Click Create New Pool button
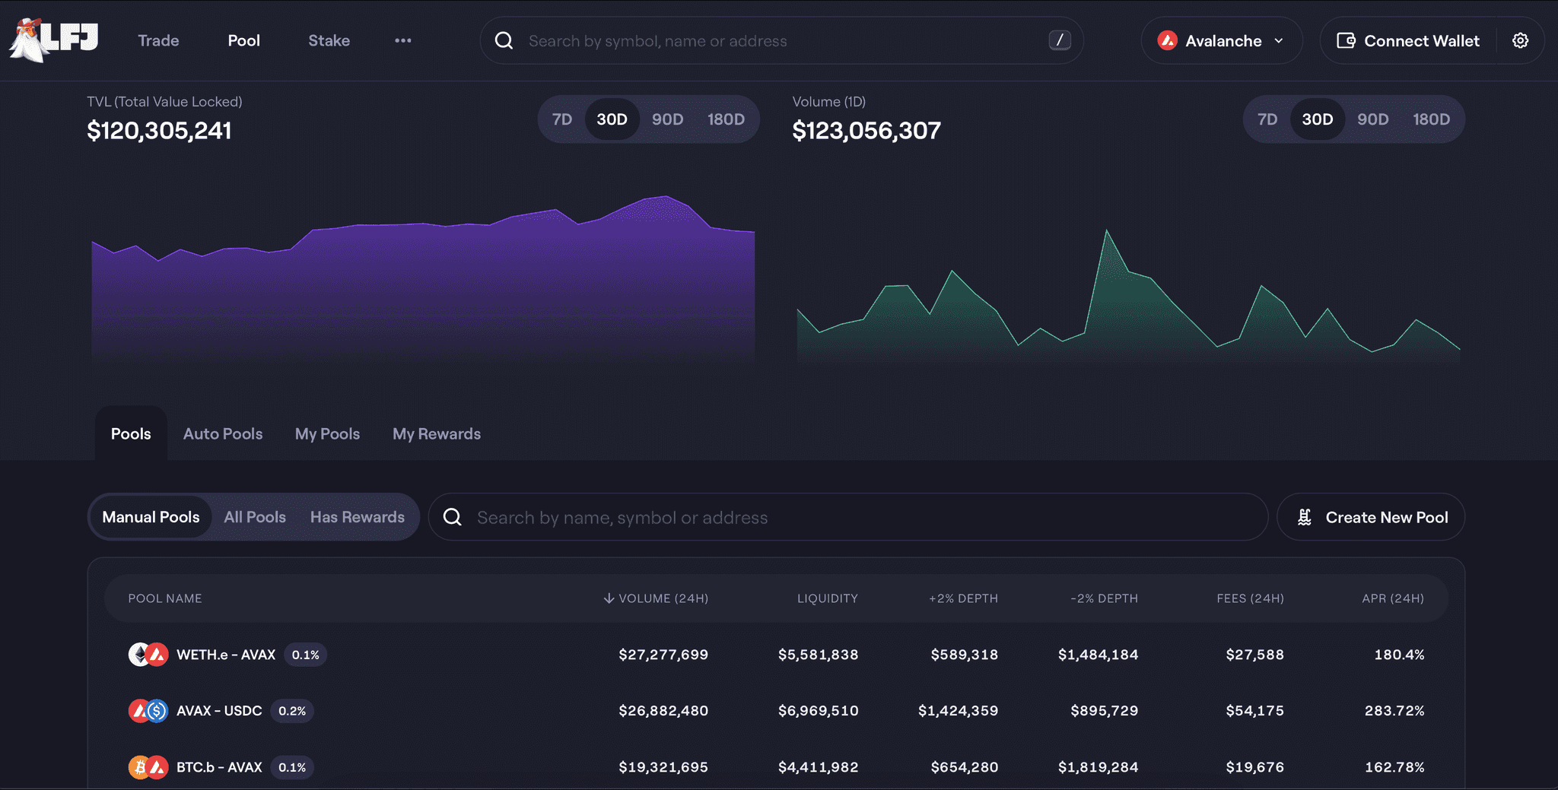The image size is (1558, 790). coord(1371,517)
